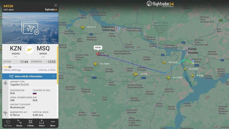
Task: Select aircraft RA-73404 on the map
Action: [168, 78]
